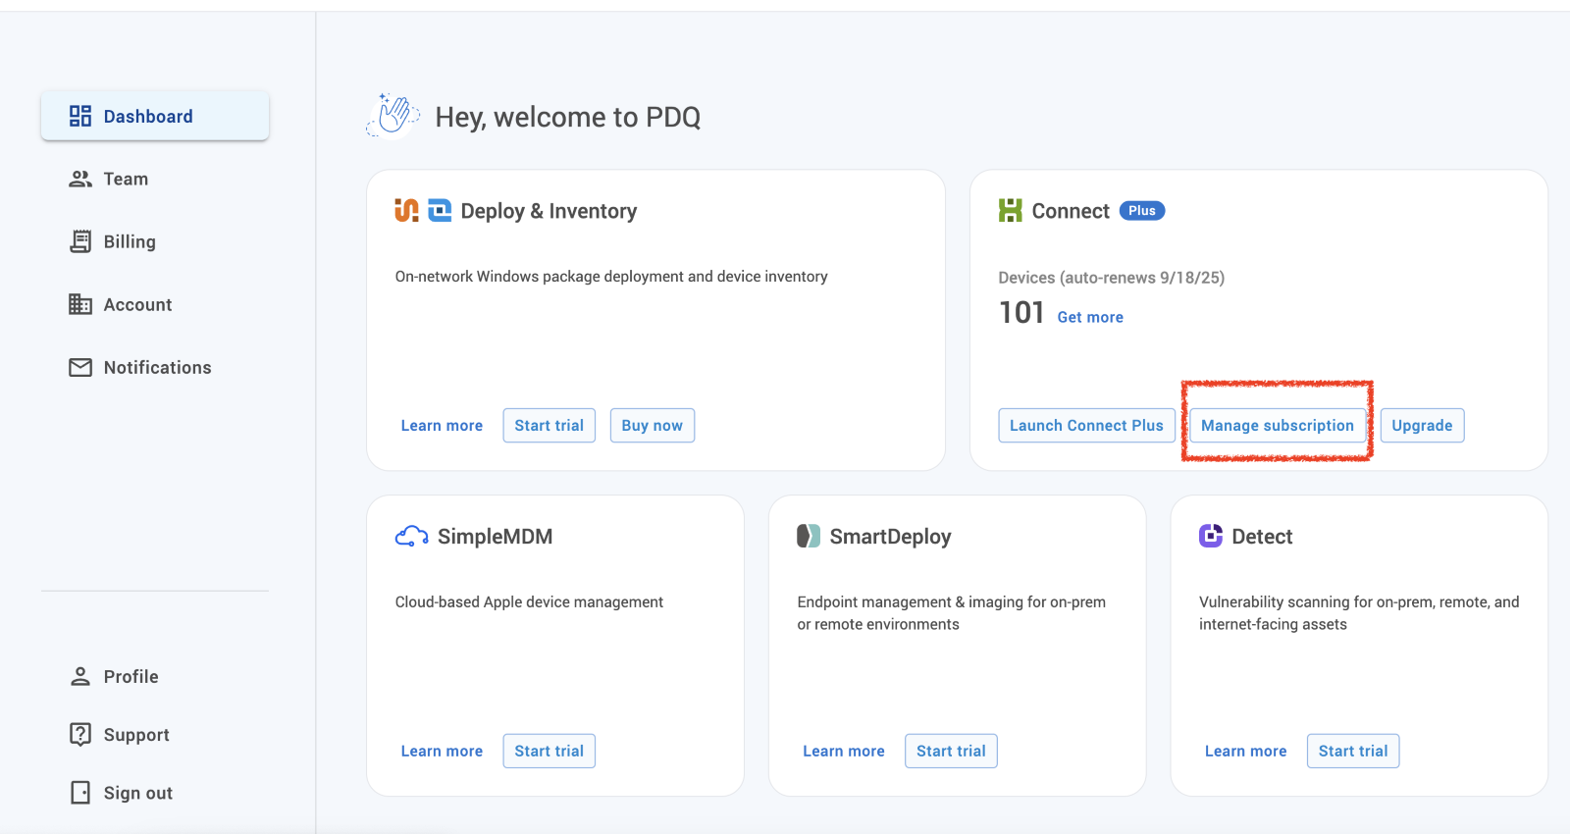Click the waving hand welcome icon
Image resolution: width=1570 pixels, height=834 pixels.
[x=393, y=115]
